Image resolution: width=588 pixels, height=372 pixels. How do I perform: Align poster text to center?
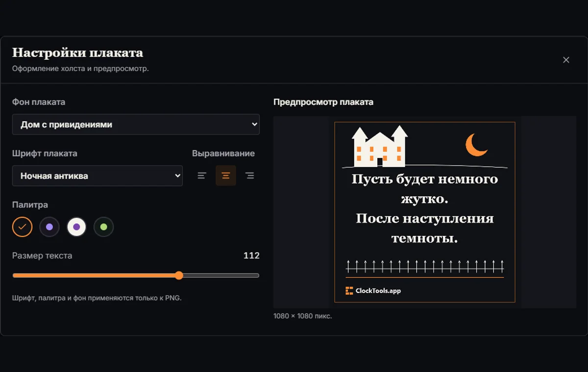click(x=226, y=176)
